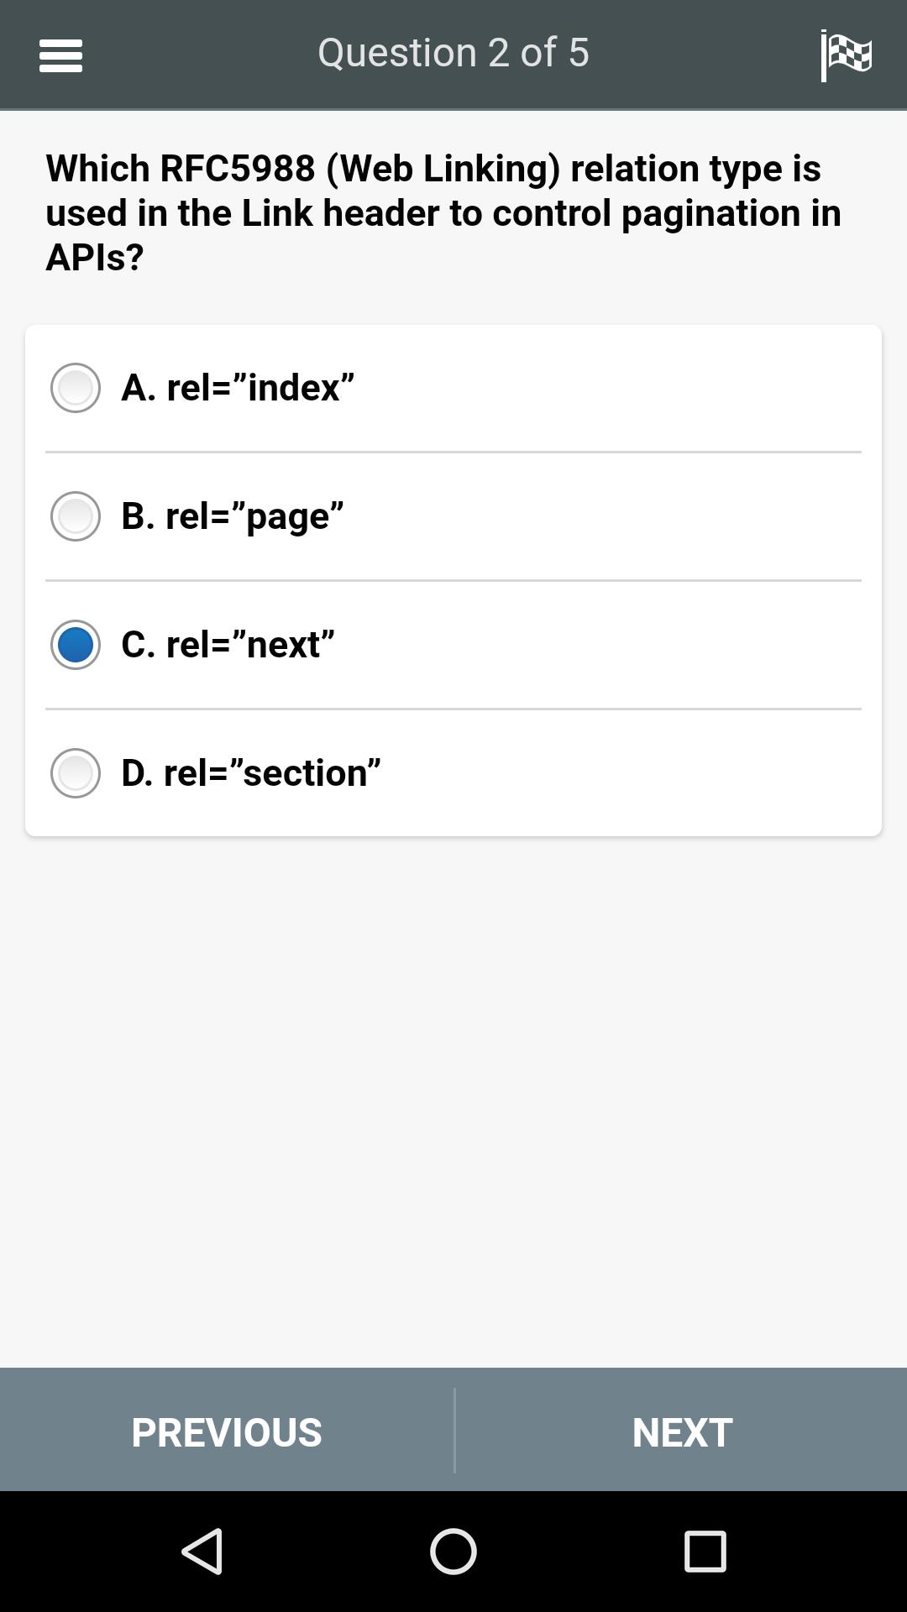Viewport: 907px width, 1612px height.
Task: Select radio button for answer D
Action: coord(76,773)
